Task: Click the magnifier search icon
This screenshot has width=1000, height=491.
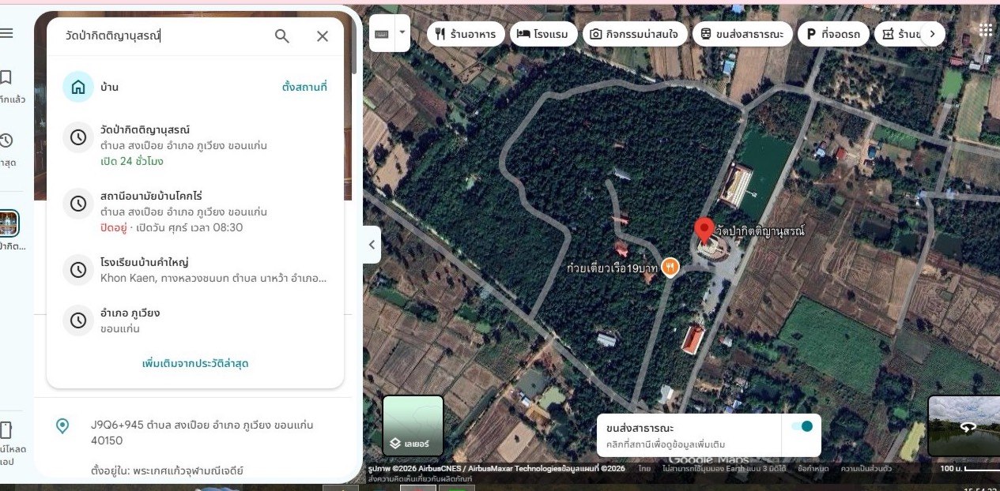Action: [x=282, y=36]
